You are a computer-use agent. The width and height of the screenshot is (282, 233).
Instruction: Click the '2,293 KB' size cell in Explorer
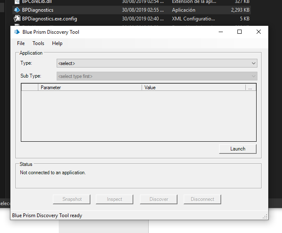click(240, 10)
